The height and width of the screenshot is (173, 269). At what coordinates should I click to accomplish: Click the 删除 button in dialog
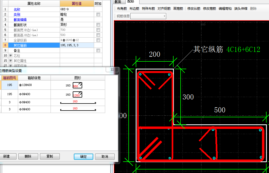click(x=28, y=156)
